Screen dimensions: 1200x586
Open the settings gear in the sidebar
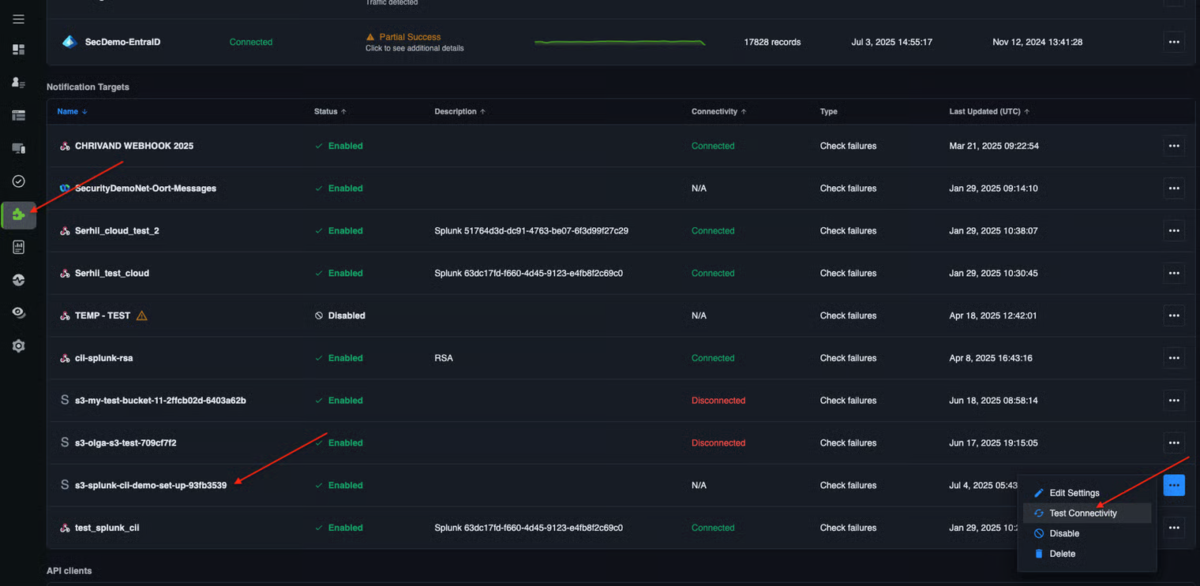(18, 346)
